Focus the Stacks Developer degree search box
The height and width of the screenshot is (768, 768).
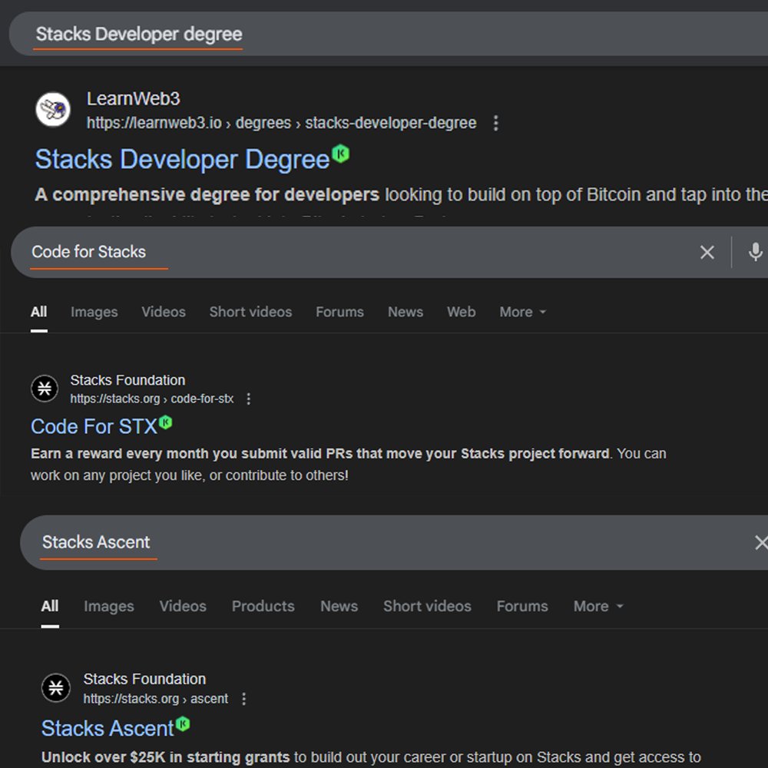click(x=389, y=34)
